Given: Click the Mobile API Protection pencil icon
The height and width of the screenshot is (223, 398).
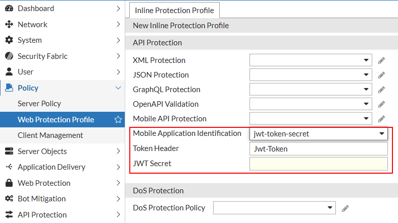Looking at the screenshot, I should tap(382, 119).
